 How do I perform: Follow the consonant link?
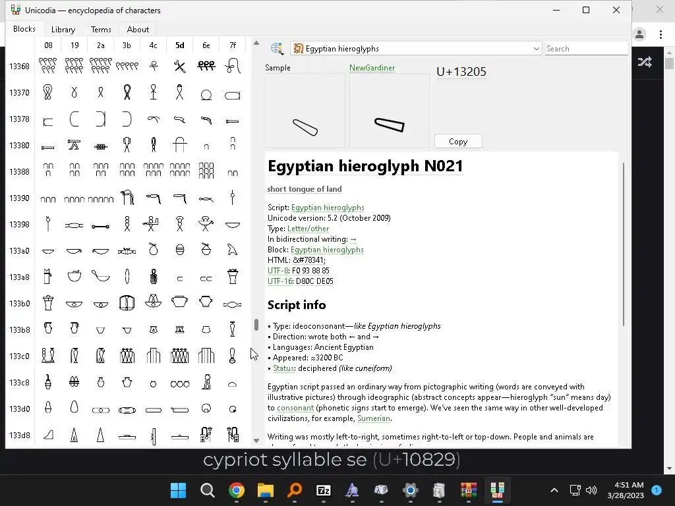point(295,408)
